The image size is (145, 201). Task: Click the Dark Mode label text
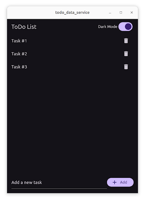tap(107, 27)
